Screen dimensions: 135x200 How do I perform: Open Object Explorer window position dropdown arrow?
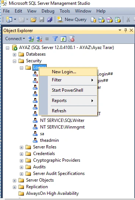pyautogui.click(x=120, y=30)
